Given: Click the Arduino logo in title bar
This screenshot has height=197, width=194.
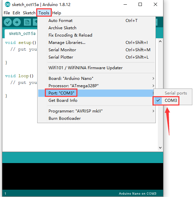Looking at the screenshot, I should tap(8, 5).
